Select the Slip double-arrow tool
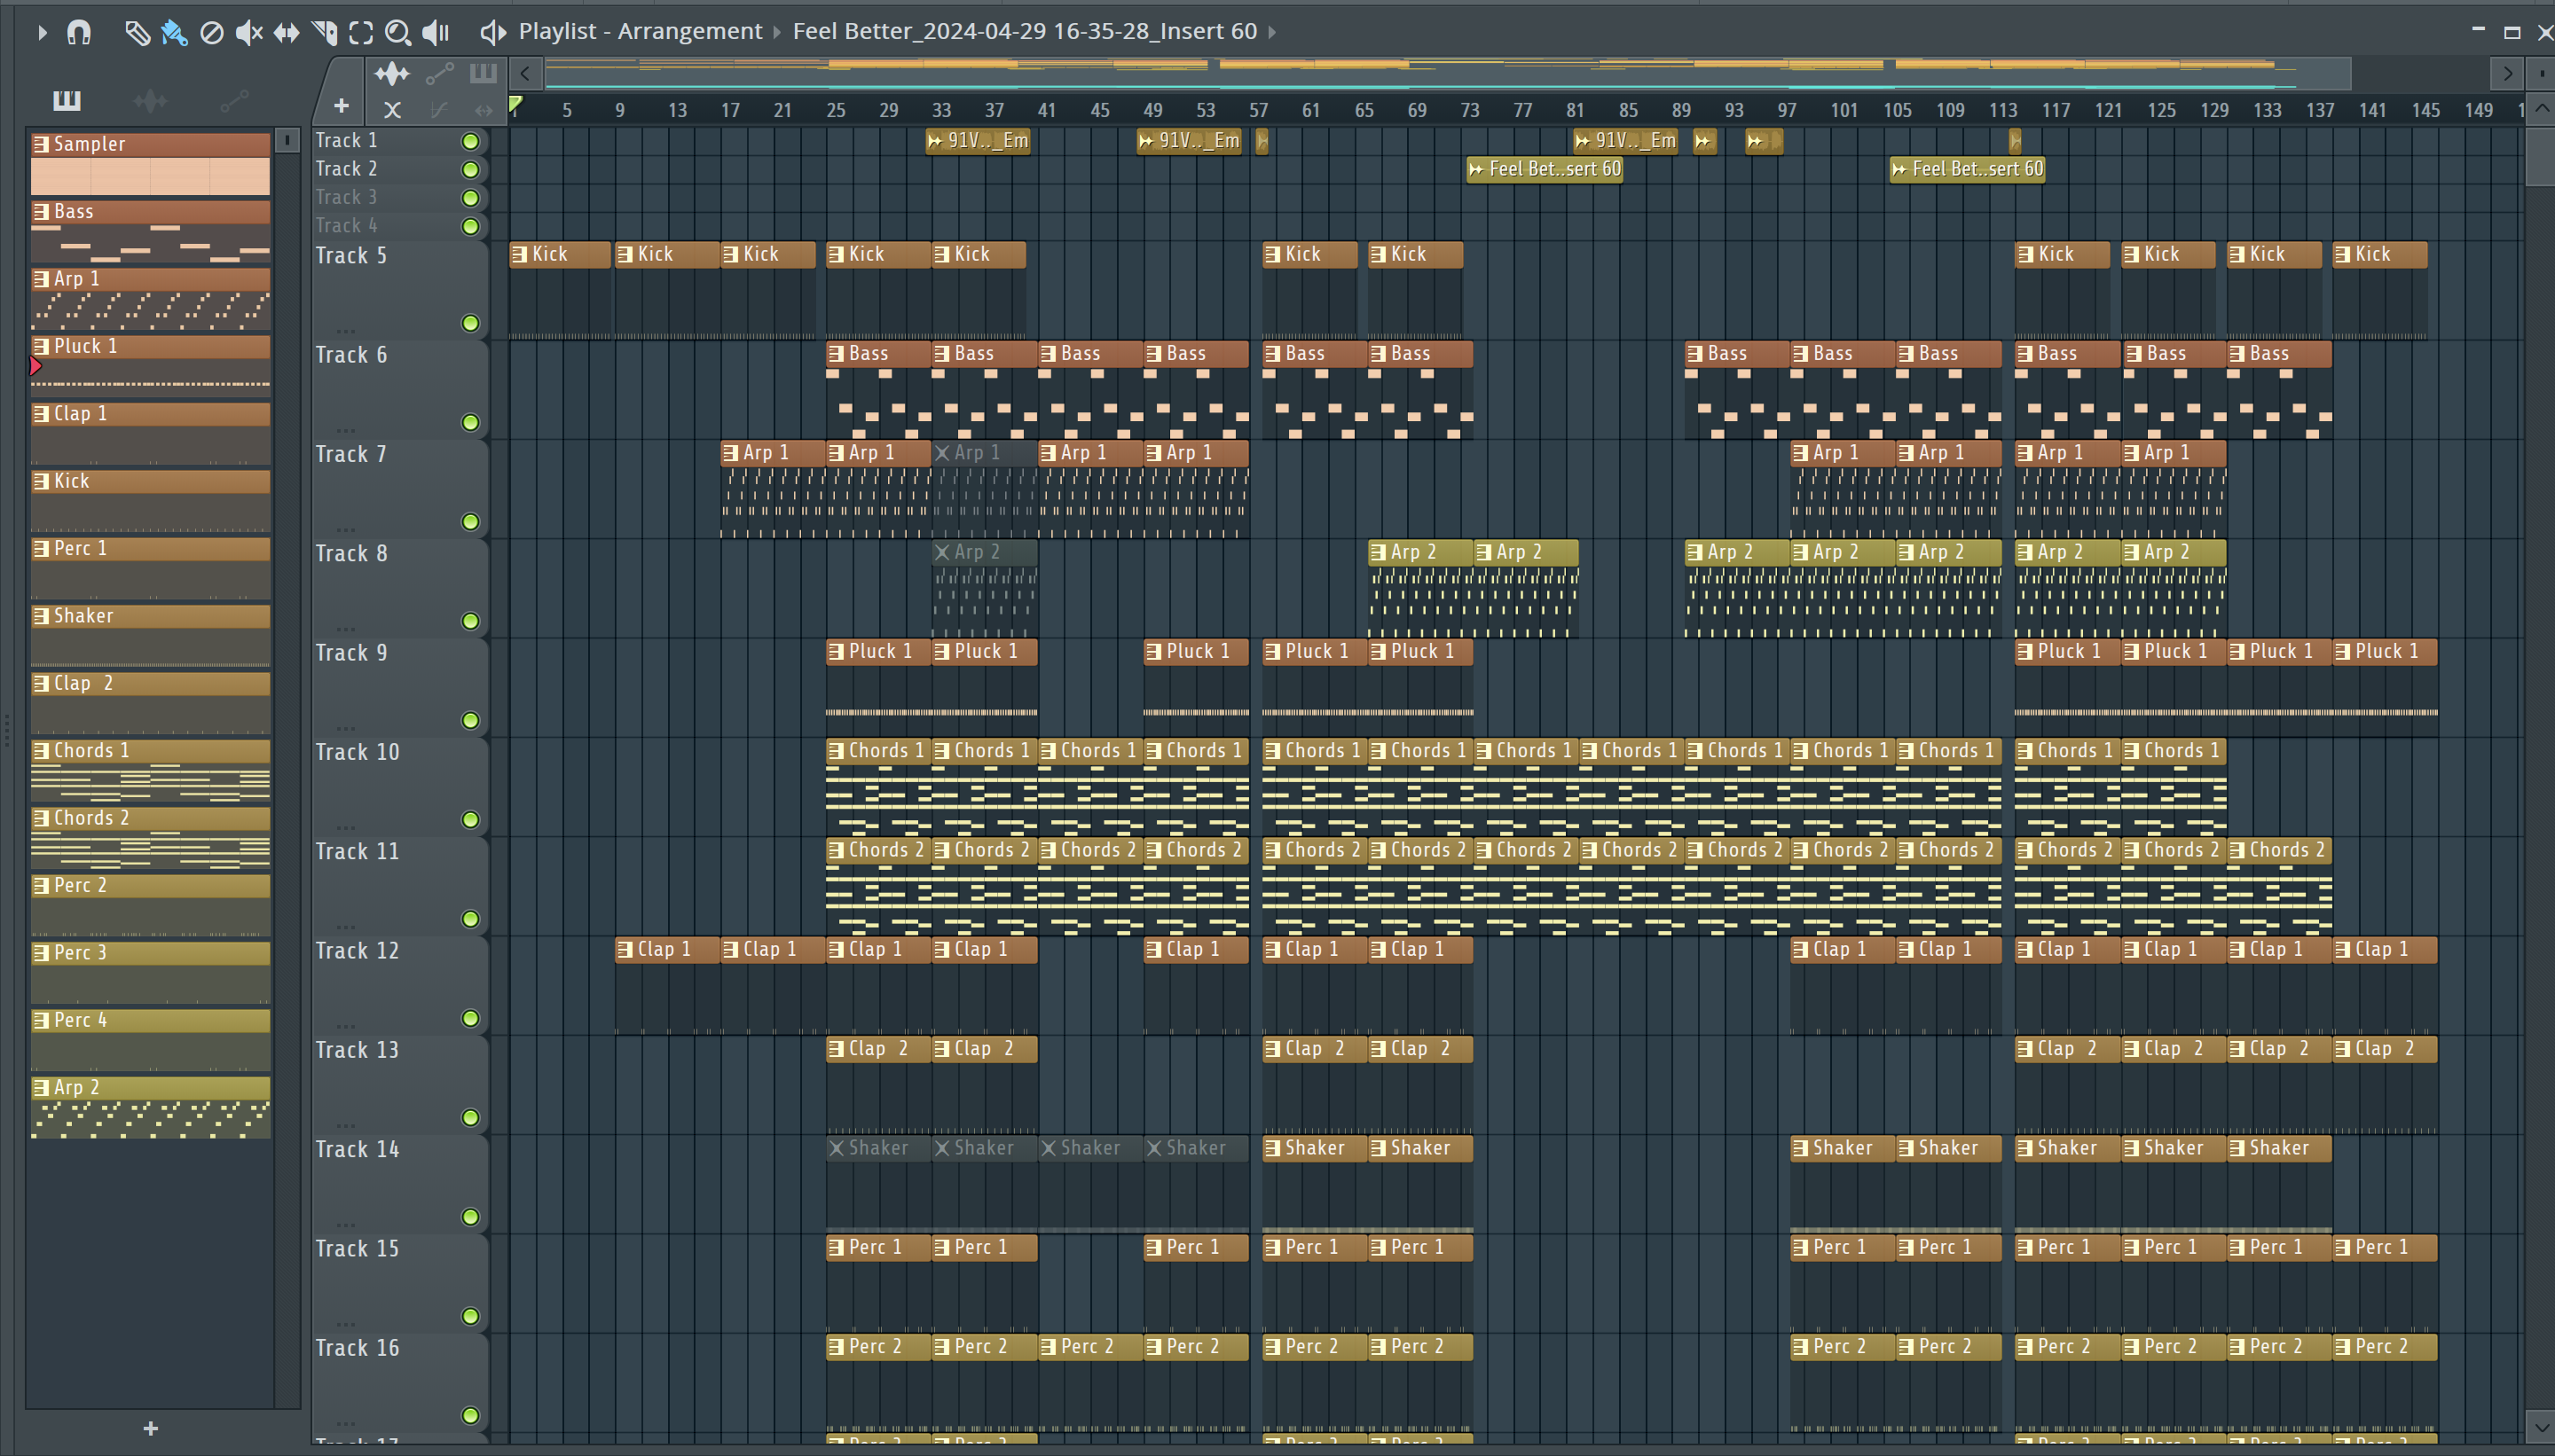 287,33
